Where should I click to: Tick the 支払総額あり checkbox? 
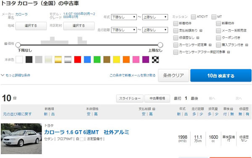(x=176, y=31)
